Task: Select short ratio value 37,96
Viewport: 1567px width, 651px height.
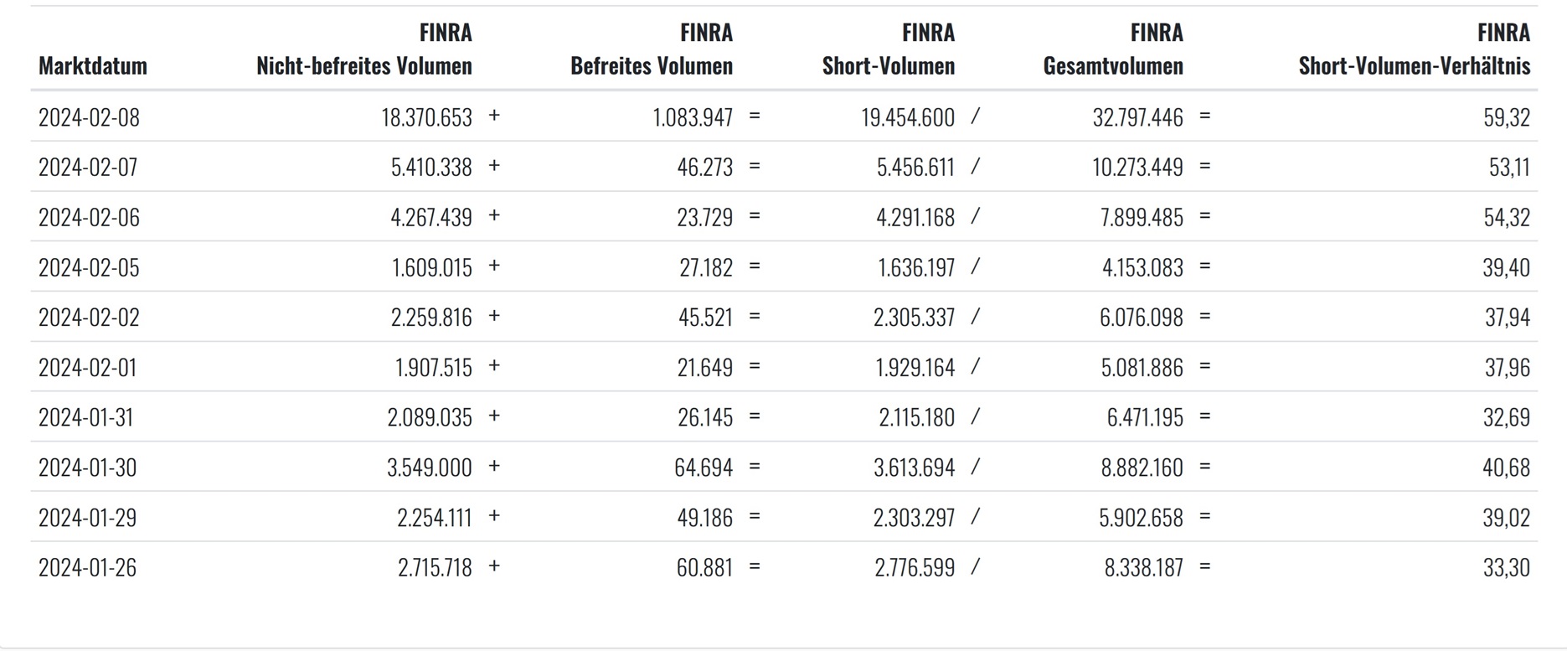Action: (x=1507, y=368)
